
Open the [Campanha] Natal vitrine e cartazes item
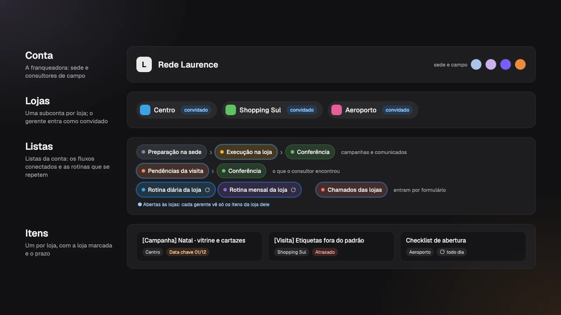(200, 246)
